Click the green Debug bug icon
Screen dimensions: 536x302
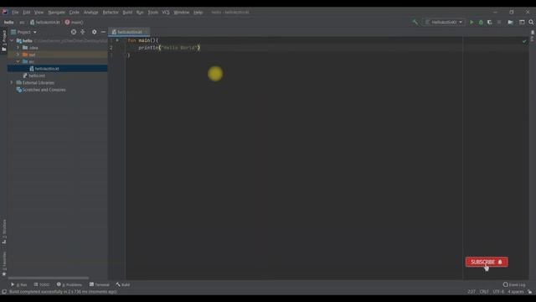click(x=481, y=23)
